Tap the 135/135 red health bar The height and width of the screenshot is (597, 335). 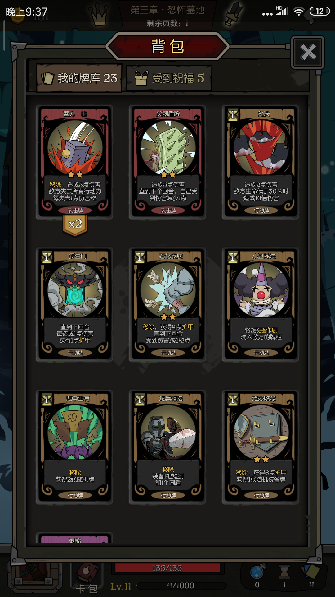167,568
